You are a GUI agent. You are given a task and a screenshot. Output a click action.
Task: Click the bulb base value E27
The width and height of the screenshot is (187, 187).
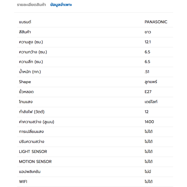pos(148,92)
